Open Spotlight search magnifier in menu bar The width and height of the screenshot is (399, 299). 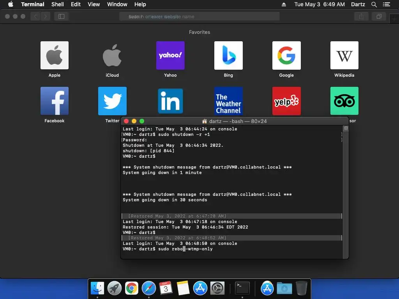tap(374, 4)
